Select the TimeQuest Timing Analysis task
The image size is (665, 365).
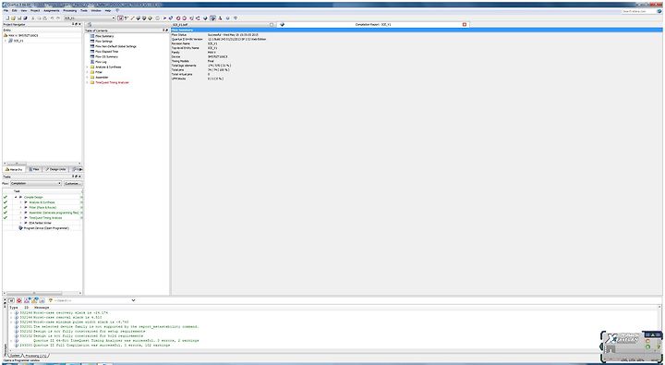tap(45, 218)
